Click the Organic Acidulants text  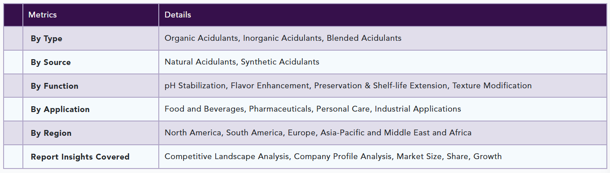click(x=201, y=38)
